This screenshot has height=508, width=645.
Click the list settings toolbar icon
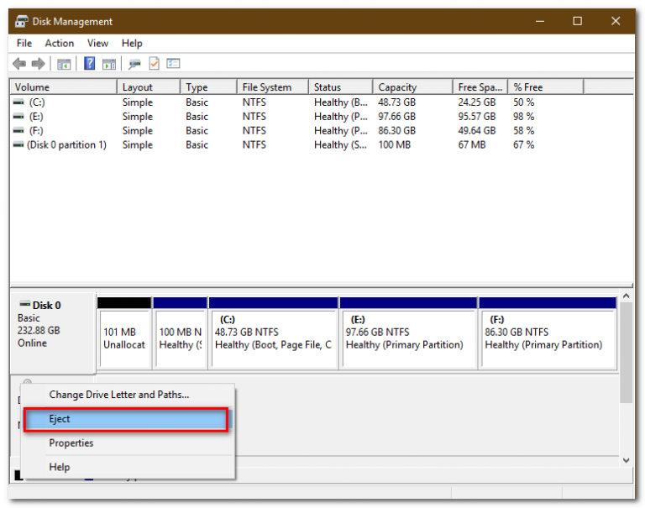click(173, 63)
